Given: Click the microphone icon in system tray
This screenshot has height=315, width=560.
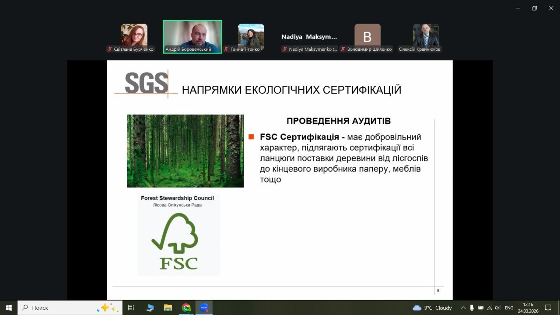Looking at the screenshot, I should pos(472,308).
